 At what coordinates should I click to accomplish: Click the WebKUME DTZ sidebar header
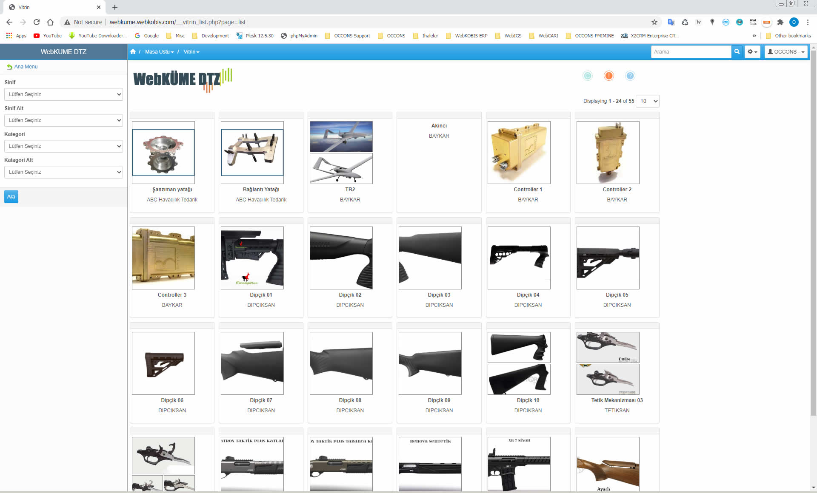coord(63,51)
